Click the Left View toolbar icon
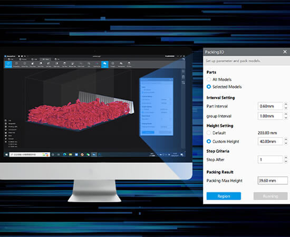This screenshot has height=237, width=290. 49,64
